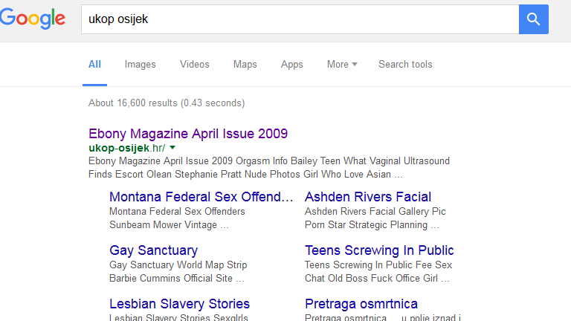
Task: Open the 'Pretraga osmrtnica' sitelink
Action: [x=361, y=304]
